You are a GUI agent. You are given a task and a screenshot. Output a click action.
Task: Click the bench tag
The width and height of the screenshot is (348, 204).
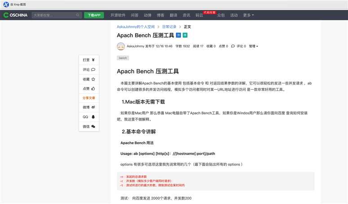[x=123, y=58]
